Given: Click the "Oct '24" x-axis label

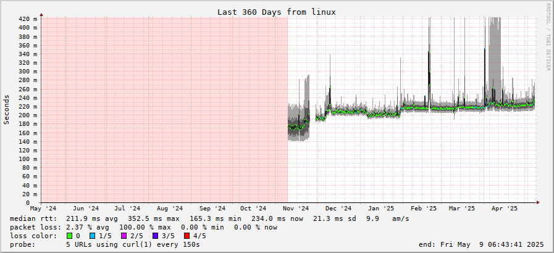Looking at the screenshot, I should (253, 209).
